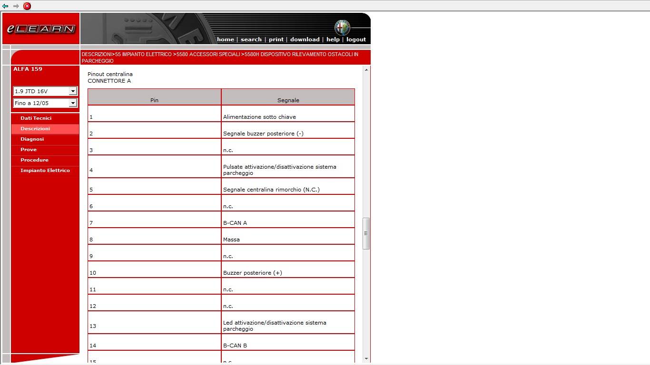Click the search link in header
Viewport: 650px width, 365px height.
[251, 39]
